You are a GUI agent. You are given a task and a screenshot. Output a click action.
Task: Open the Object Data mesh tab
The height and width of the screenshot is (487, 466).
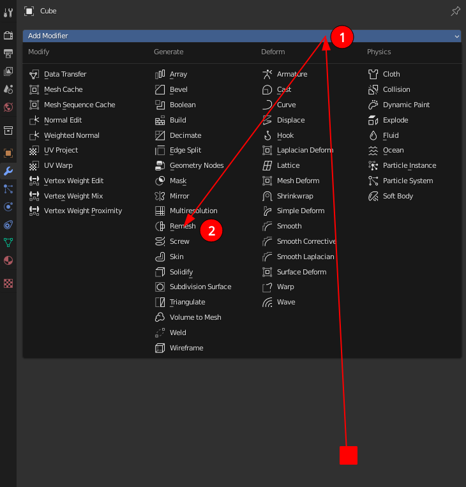click(8, 243)
